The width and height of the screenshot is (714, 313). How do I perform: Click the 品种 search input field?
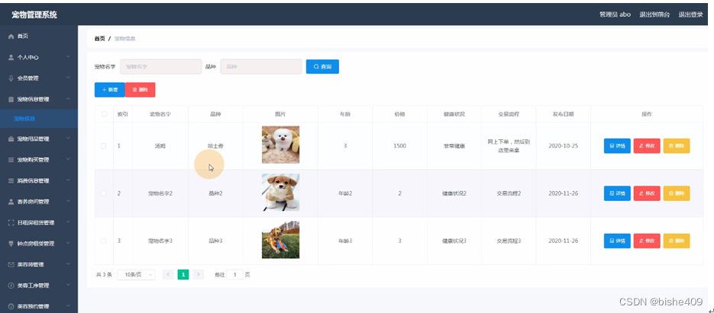tap(261, 67)
